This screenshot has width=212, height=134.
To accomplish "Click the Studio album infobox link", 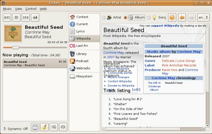I will (159, 51).
